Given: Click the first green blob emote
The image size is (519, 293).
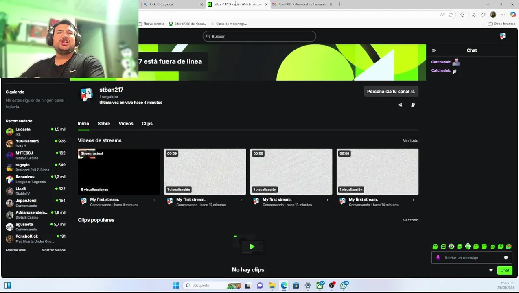Looking at the screenshot, I should pos(435,247).
